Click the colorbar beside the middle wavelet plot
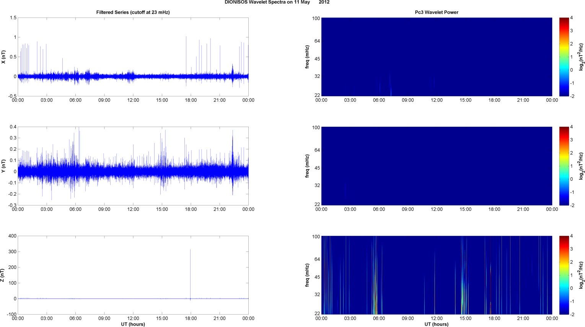585x327 pixels. click(x=564, y=166)
